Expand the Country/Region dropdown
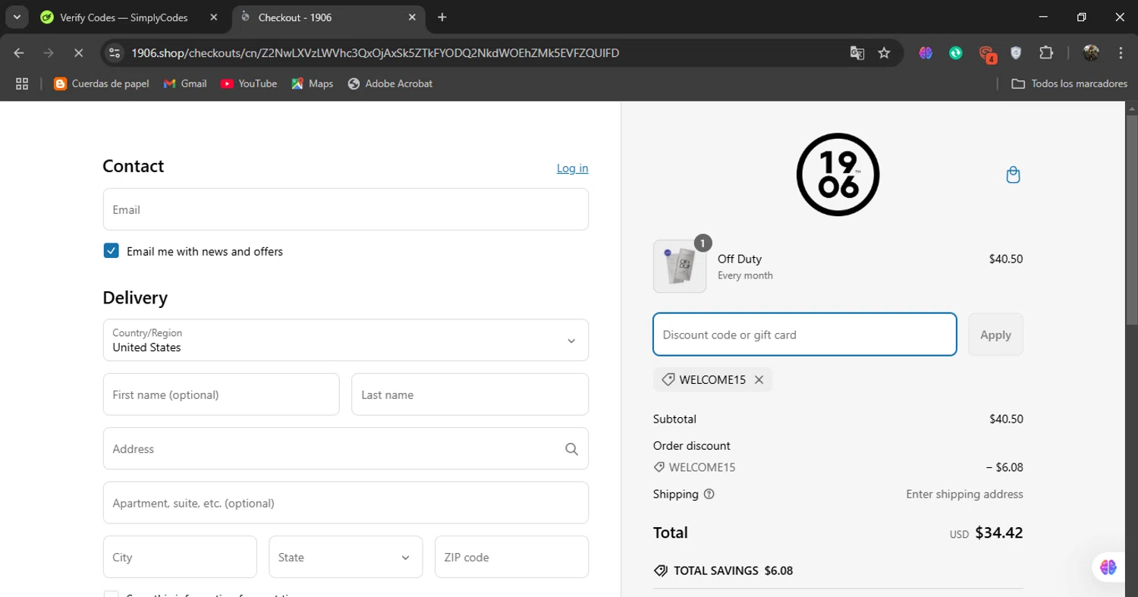This screenshot has height=597, width=1138. (x=345, y=340)
